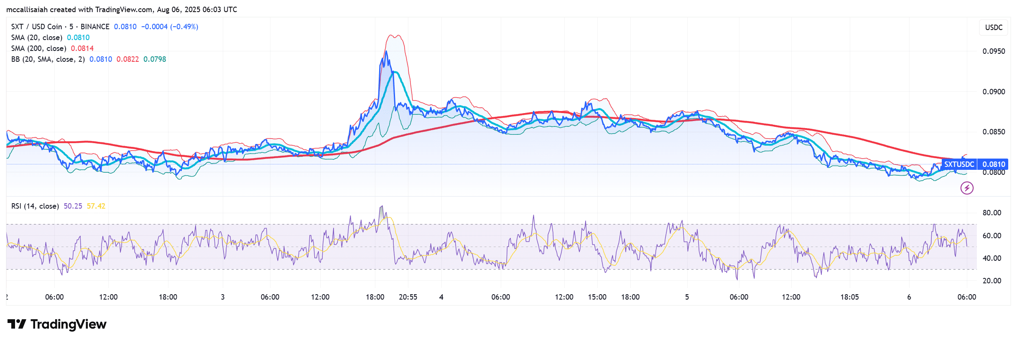The width and height of the screenshot is (1017, 343).
Task: Select the RSI (14, close) indicator label
Action: 35,206
